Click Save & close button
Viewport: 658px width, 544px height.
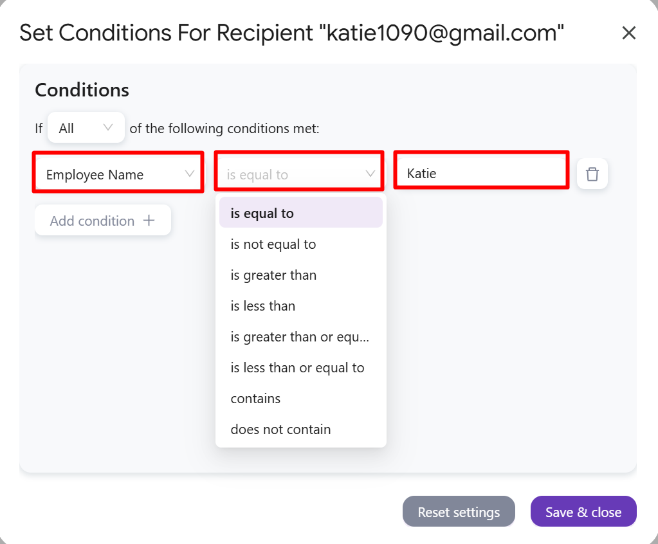coord(583,511)
